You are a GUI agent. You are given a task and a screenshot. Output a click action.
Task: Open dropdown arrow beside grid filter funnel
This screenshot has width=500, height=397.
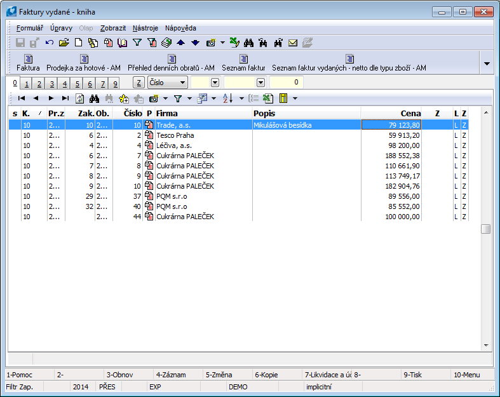tap(189, 98)
